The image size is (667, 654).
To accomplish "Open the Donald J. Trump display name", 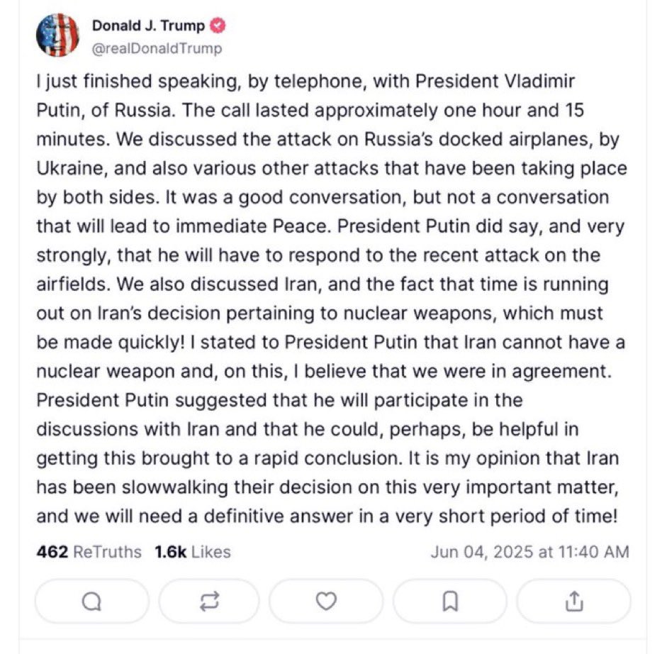I will tap(148, 26).
